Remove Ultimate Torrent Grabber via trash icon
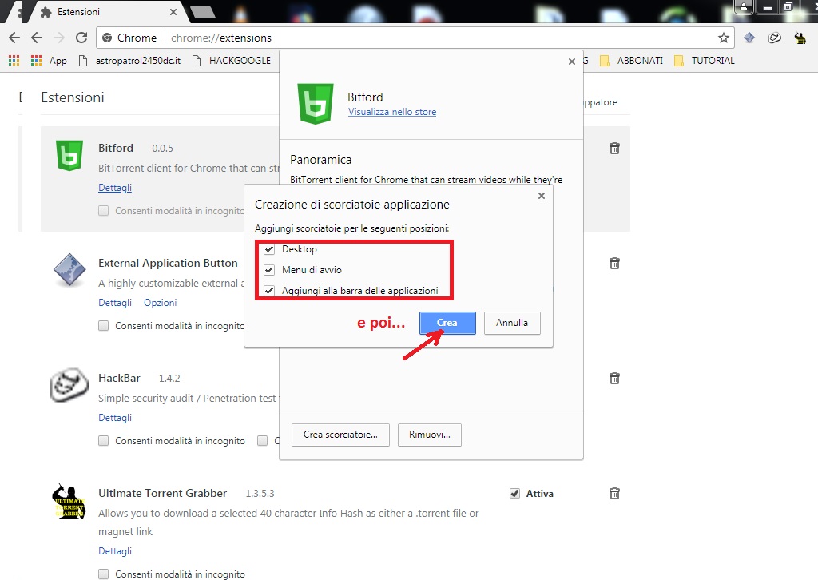This screenshot has width=818, height=580. (614, 493)
